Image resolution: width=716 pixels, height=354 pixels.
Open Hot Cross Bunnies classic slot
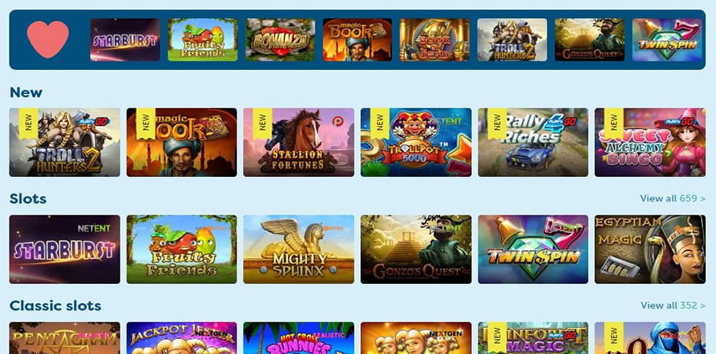point(299,338)
